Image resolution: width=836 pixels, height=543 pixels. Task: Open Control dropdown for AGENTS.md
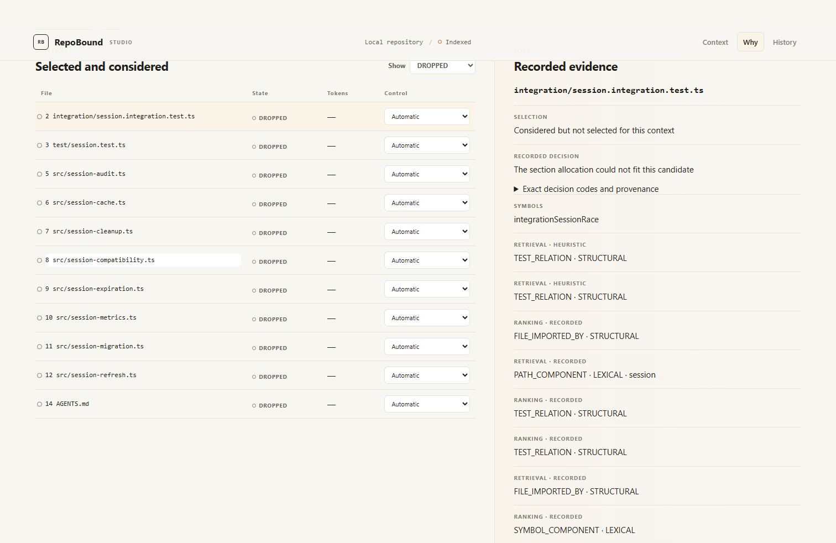click(427, 404)
